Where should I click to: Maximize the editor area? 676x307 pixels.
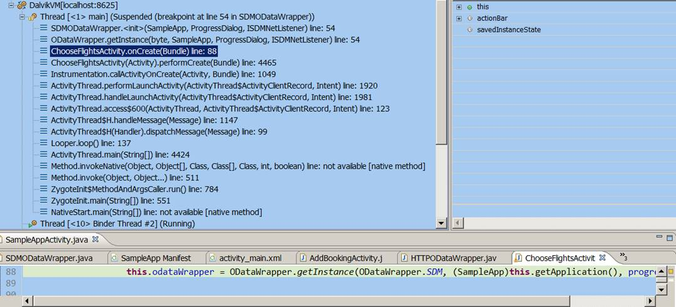pos(670,238)
